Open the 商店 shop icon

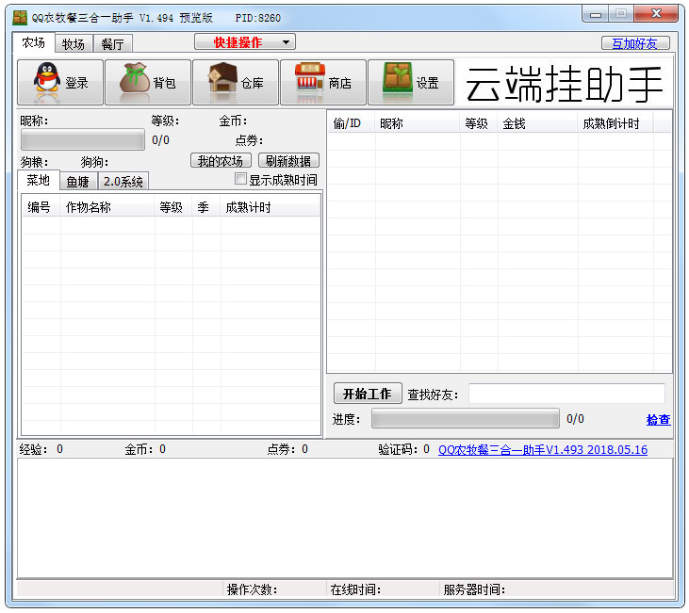323,82
